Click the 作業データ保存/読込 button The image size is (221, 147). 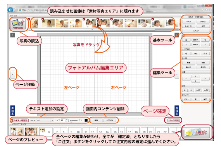tap(196, 17)
